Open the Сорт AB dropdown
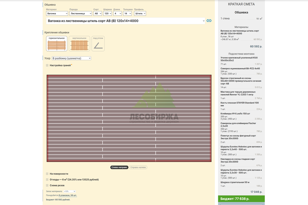The image size is (308, 205). point(98,13)
